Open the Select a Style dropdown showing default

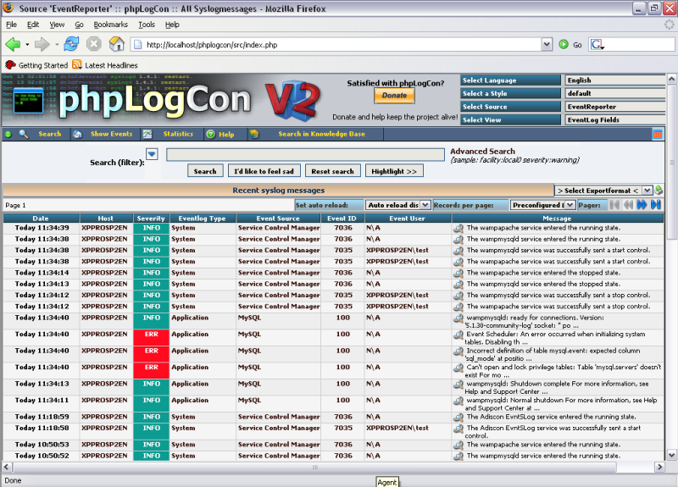[614, 93]
